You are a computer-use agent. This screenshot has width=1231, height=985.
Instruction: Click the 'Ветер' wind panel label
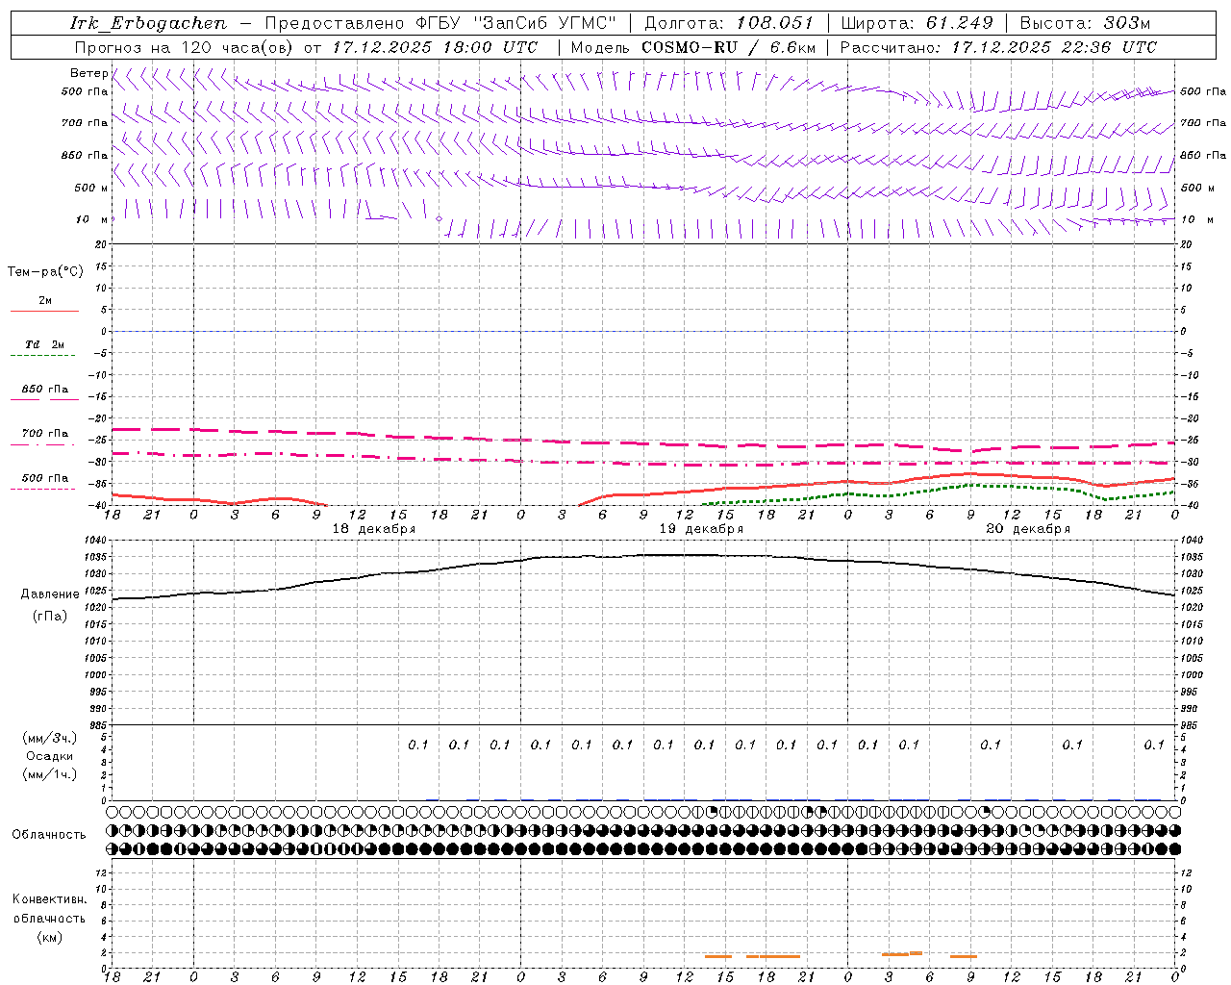(x=88, y=73)
